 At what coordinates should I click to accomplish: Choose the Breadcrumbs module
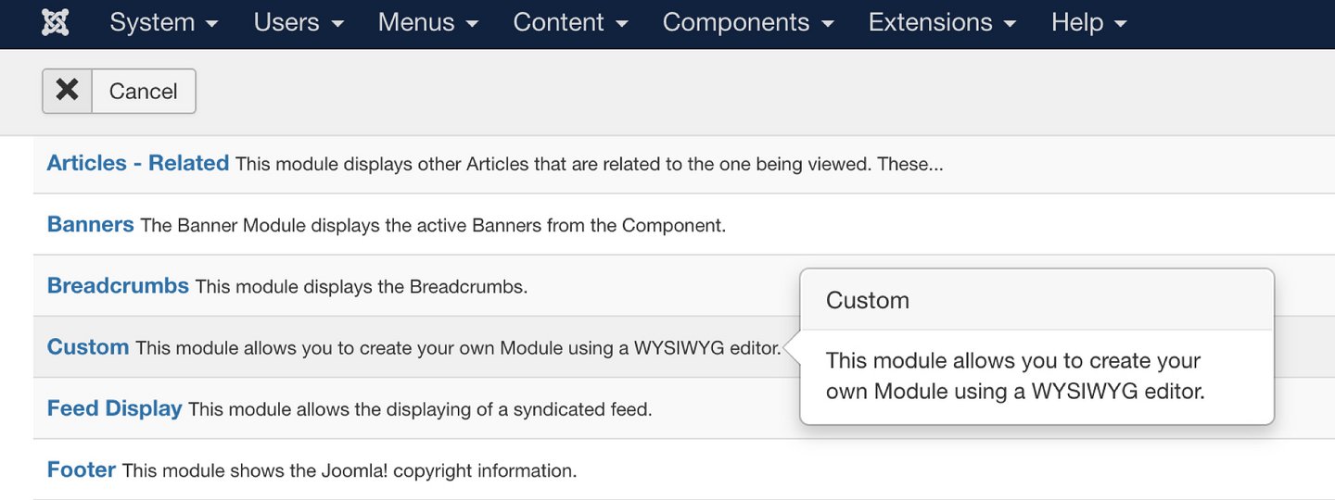click(118, 285)
